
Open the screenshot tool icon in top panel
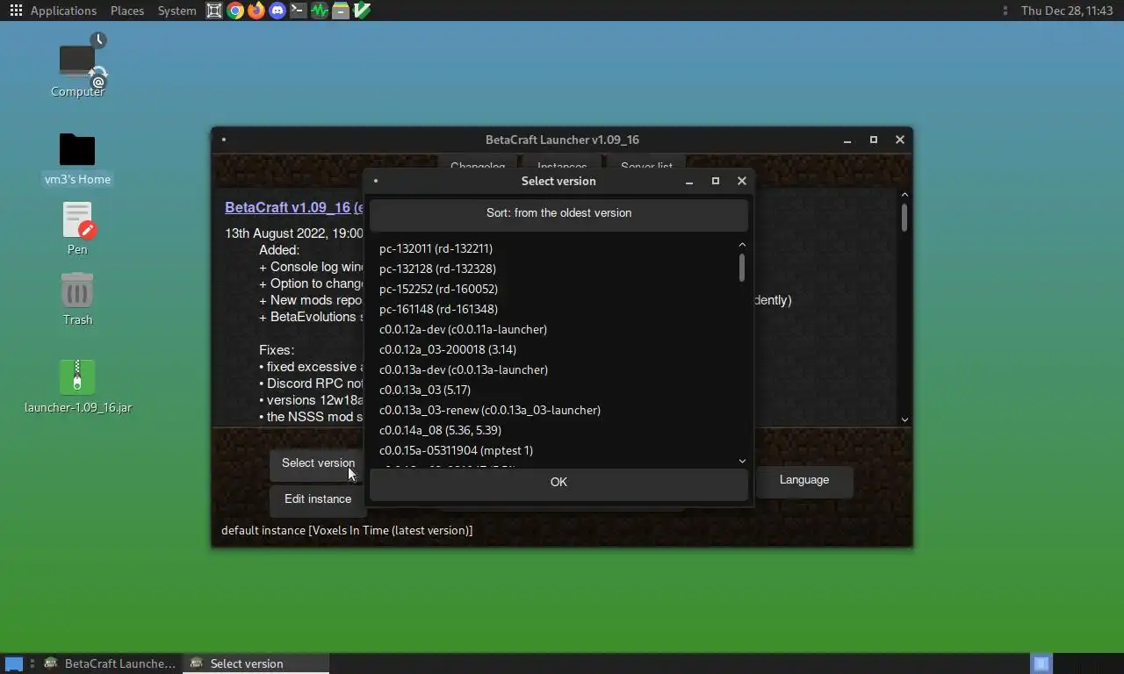tap(214, 11)
